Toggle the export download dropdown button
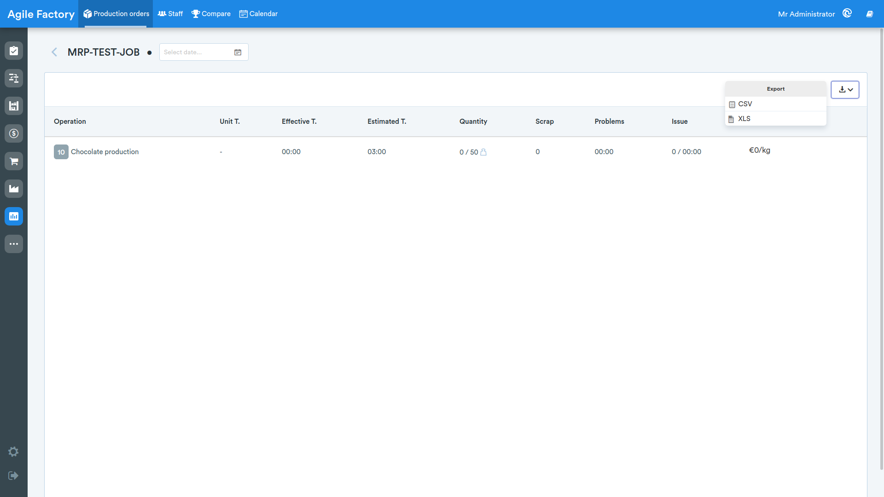Image resolution: width=884 pixels, height=497 pixels. tap(845, 90)
